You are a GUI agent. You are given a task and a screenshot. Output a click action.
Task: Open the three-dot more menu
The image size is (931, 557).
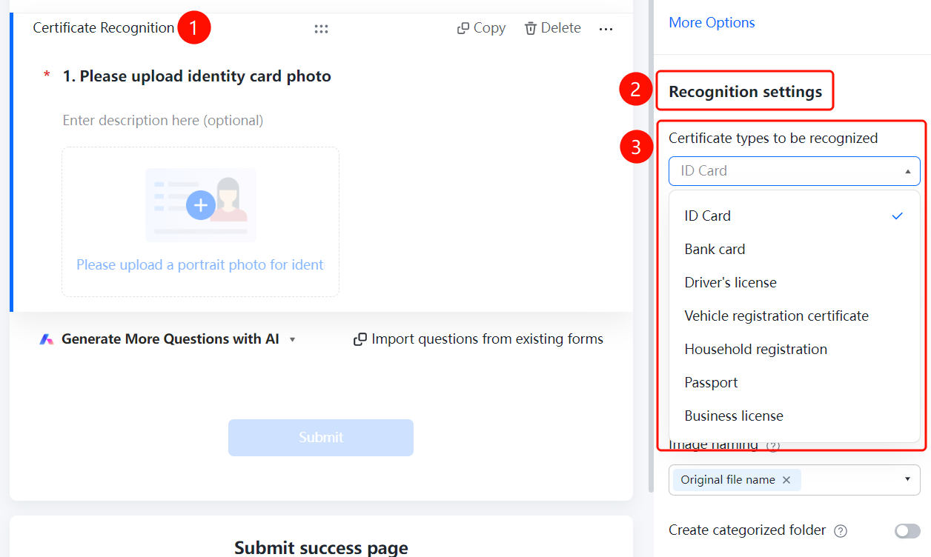pos(606,29)
